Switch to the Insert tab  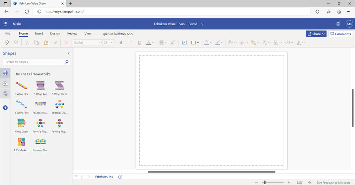click(x=39, y=33)
